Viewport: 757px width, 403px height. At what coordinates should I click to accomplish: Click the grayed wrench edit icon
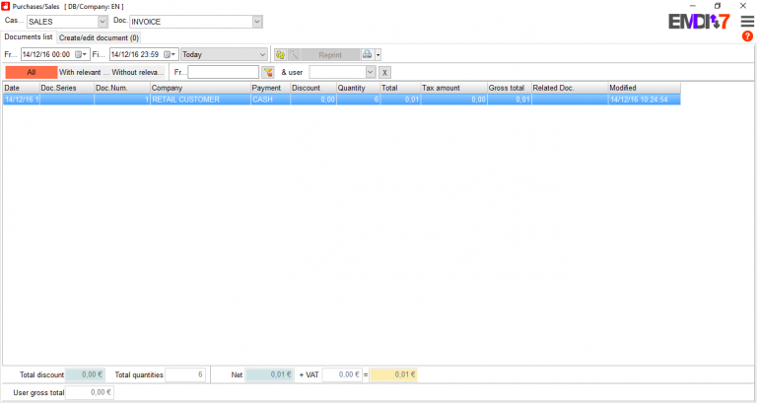[x=294, y=54]
